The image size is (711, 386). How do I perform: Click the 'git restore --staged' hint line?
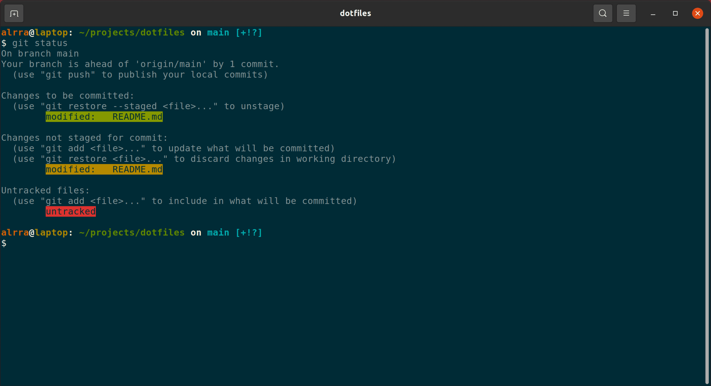pos(149,106)
